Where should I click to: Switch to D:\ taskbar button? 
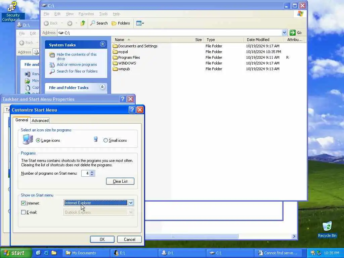point(182,253)
